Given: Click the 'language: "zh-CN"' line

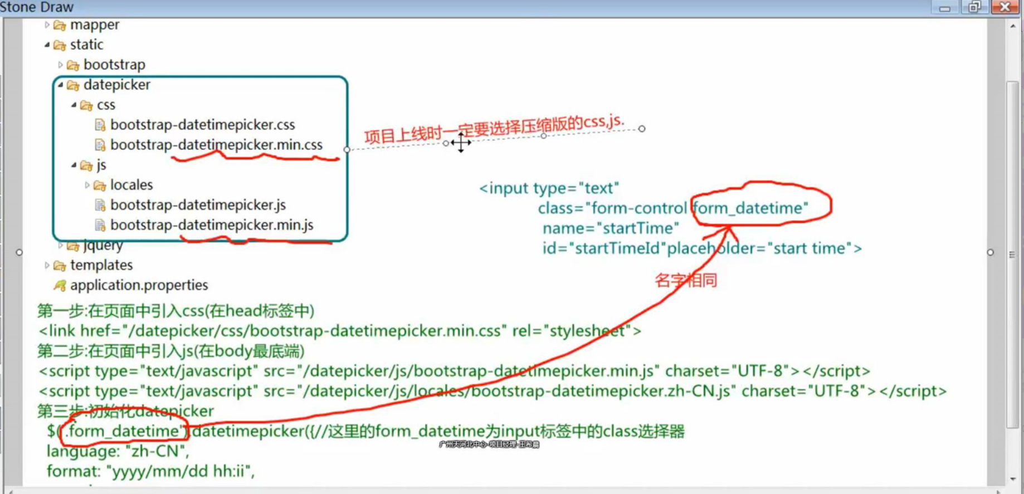Looking at the screenshot, I should point(118,451).
